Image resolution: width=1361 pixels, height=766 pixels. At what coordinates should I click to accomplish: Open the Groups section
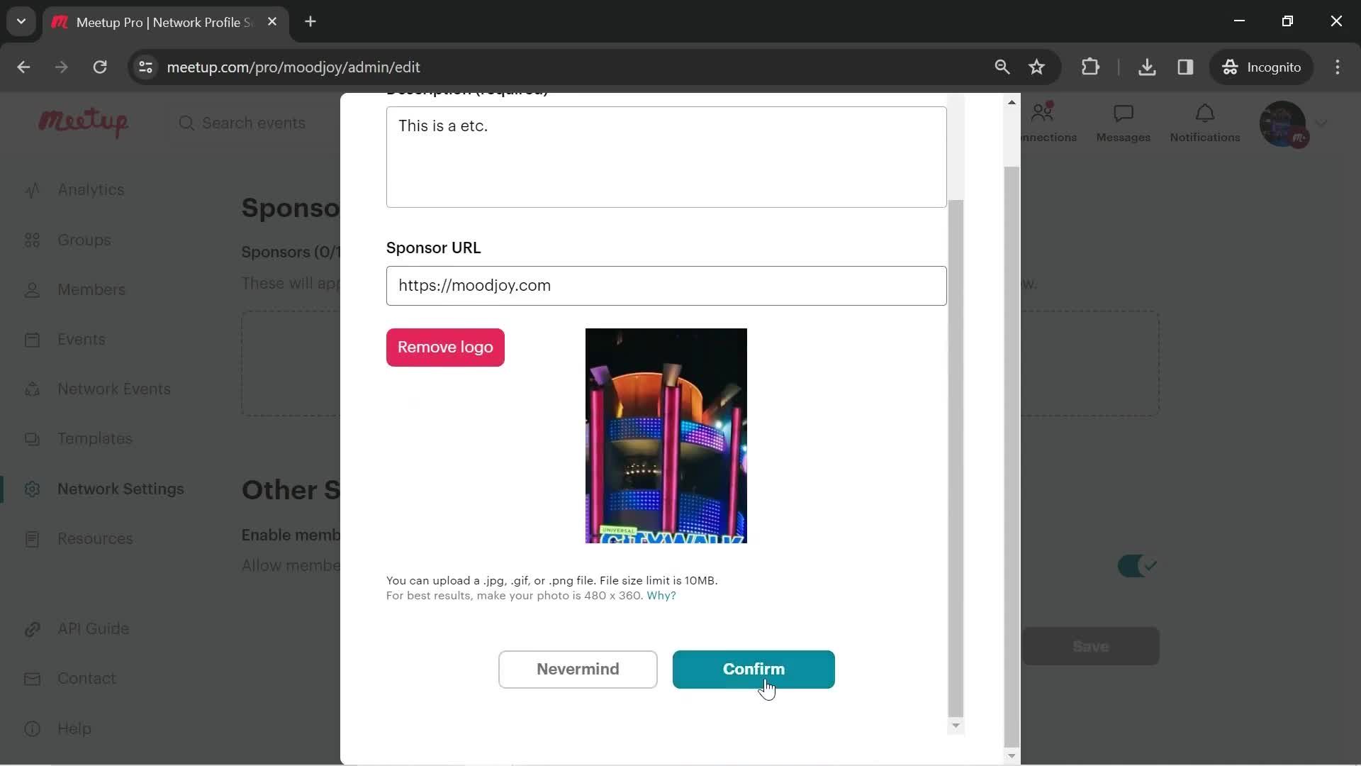83,240
